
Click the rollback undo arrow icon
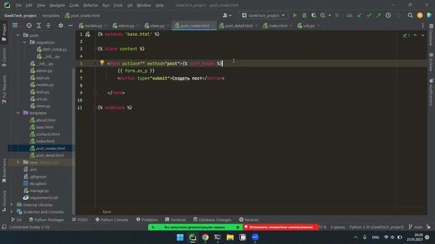(398, 16)
